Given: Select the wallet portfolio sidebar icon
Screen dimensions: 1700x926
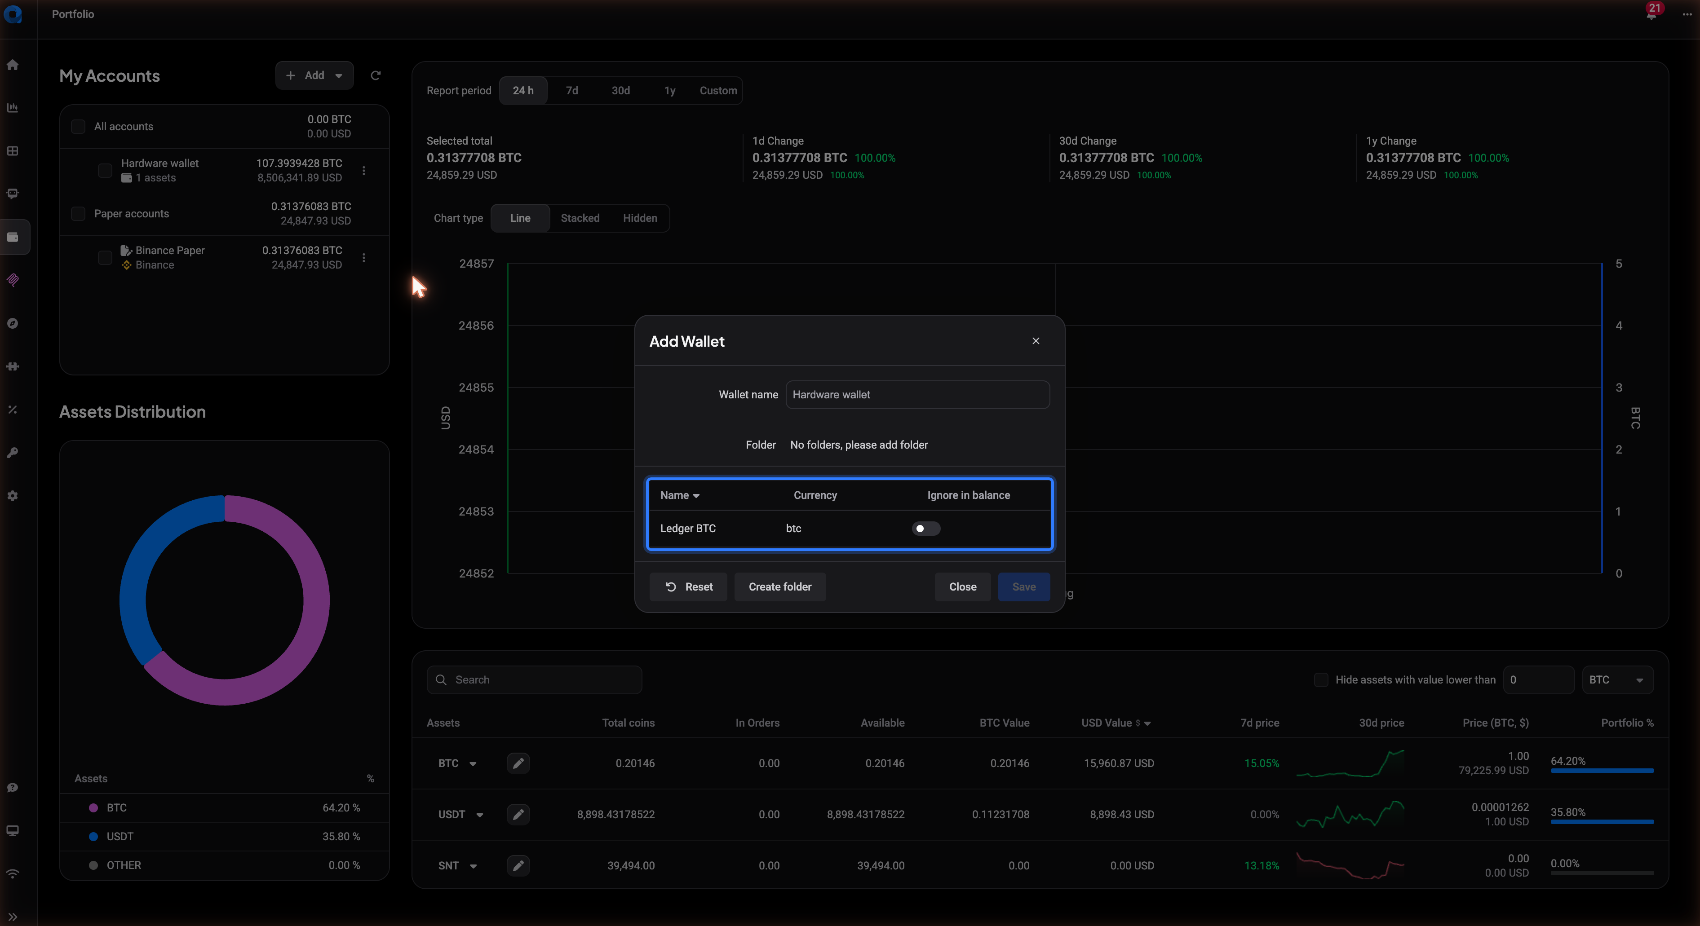Looking at the screenshot, I should point(13,237).
